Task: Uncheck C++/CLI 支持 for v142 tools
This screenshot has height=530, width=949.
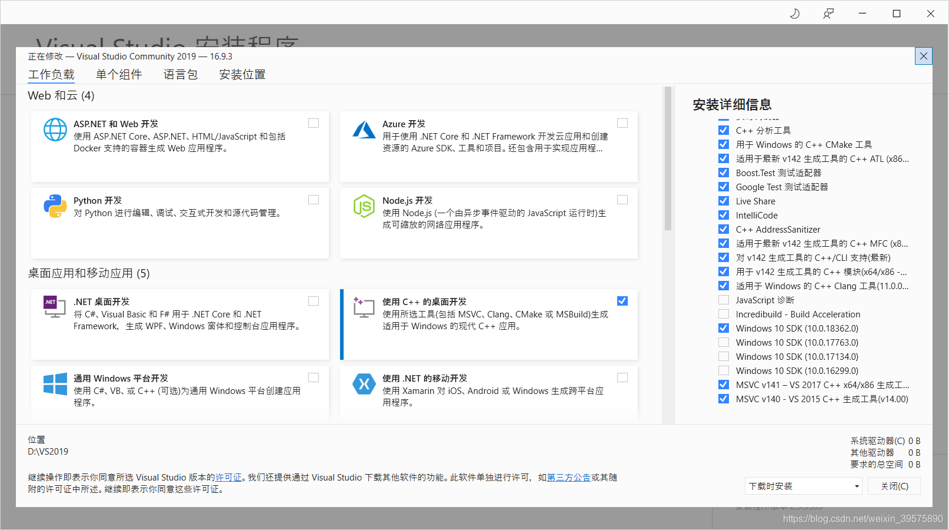Action: (724, 257)
